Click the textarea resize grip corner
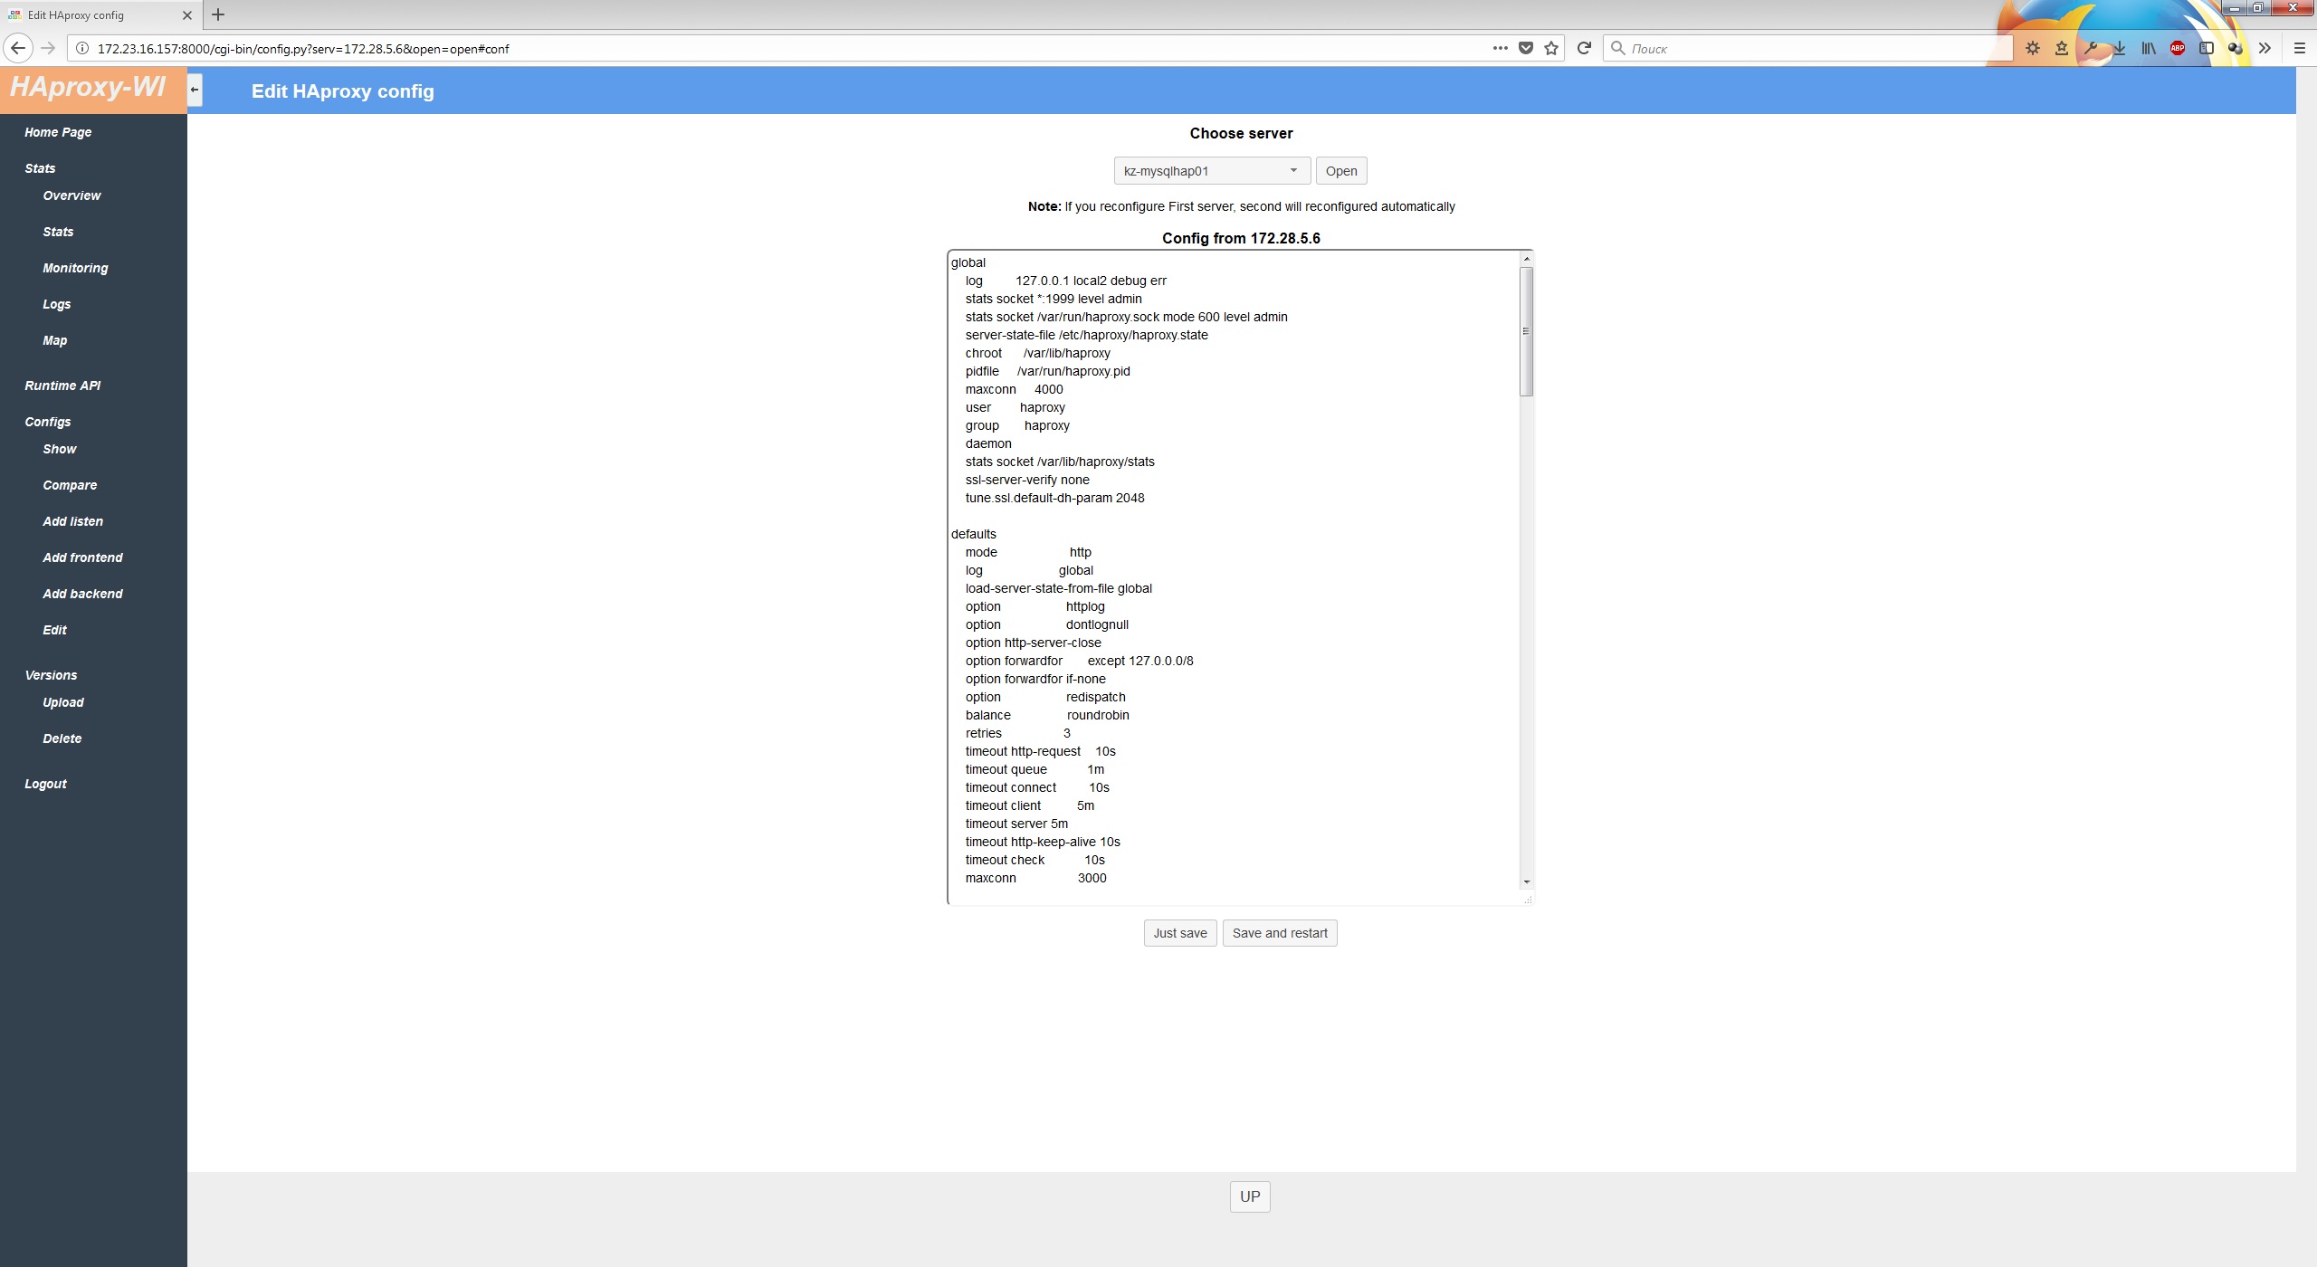Viewport: 2317px width, 1267px height. coord(1528,899)
